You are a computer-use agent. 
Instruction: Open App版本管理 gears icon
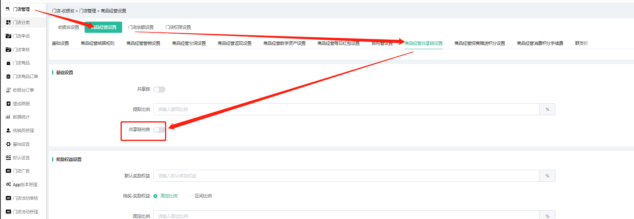click(x=8, y=185)
